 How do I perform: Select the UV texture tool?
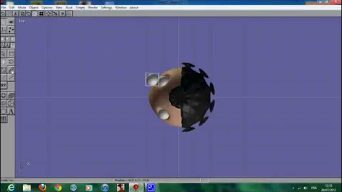[x=3, y=85]
